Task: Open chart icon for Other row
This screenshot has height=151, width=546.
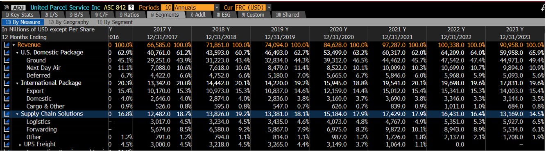Action: click(x=6, y=137)
